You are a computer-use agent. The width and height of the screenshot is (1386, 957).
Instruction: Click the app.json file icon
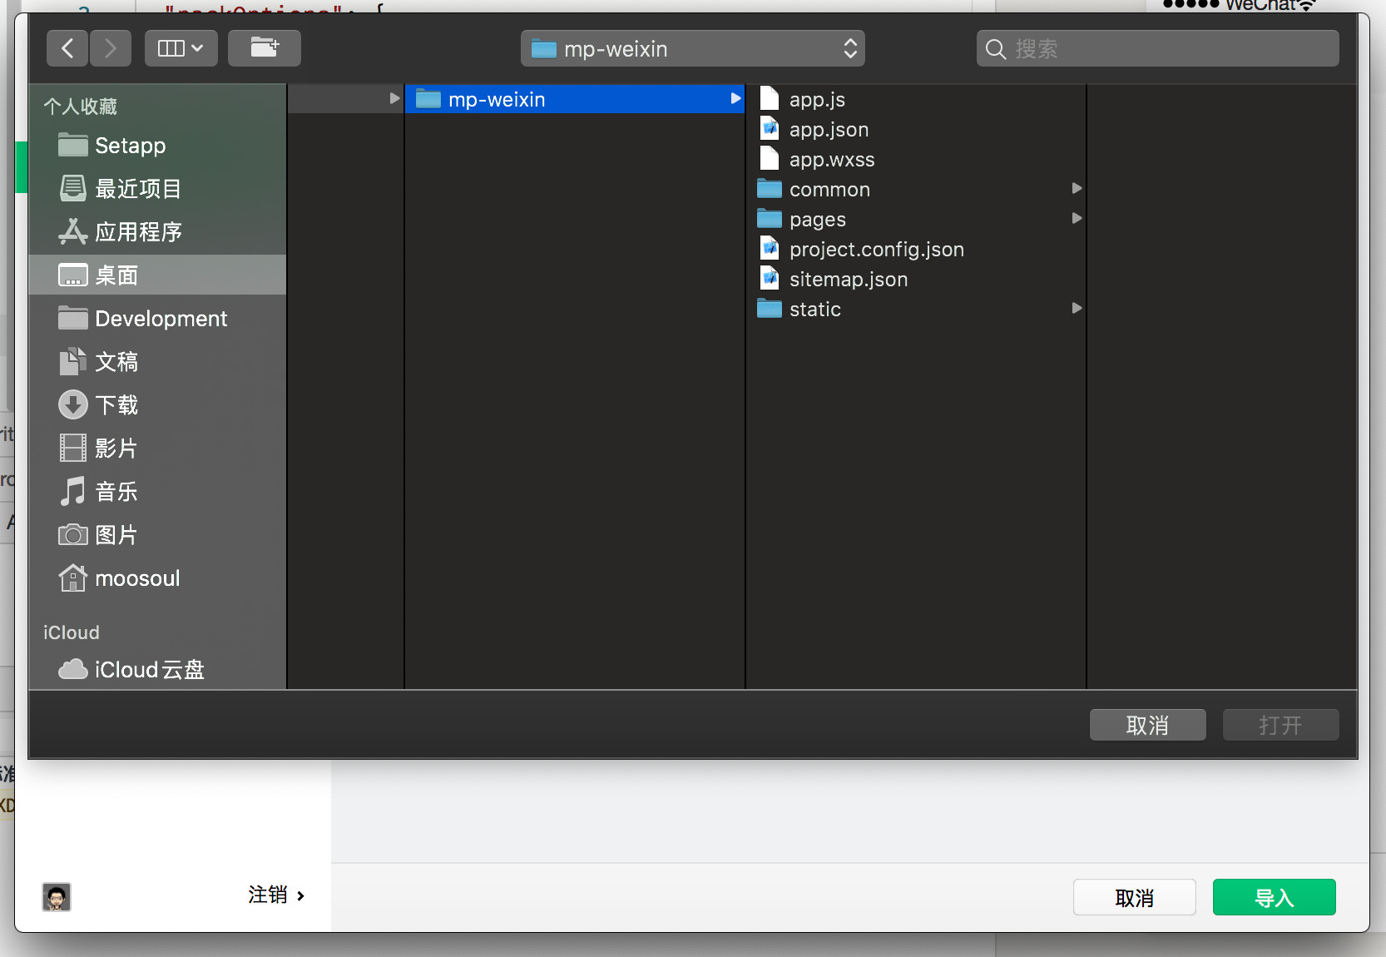pos(770,128)
